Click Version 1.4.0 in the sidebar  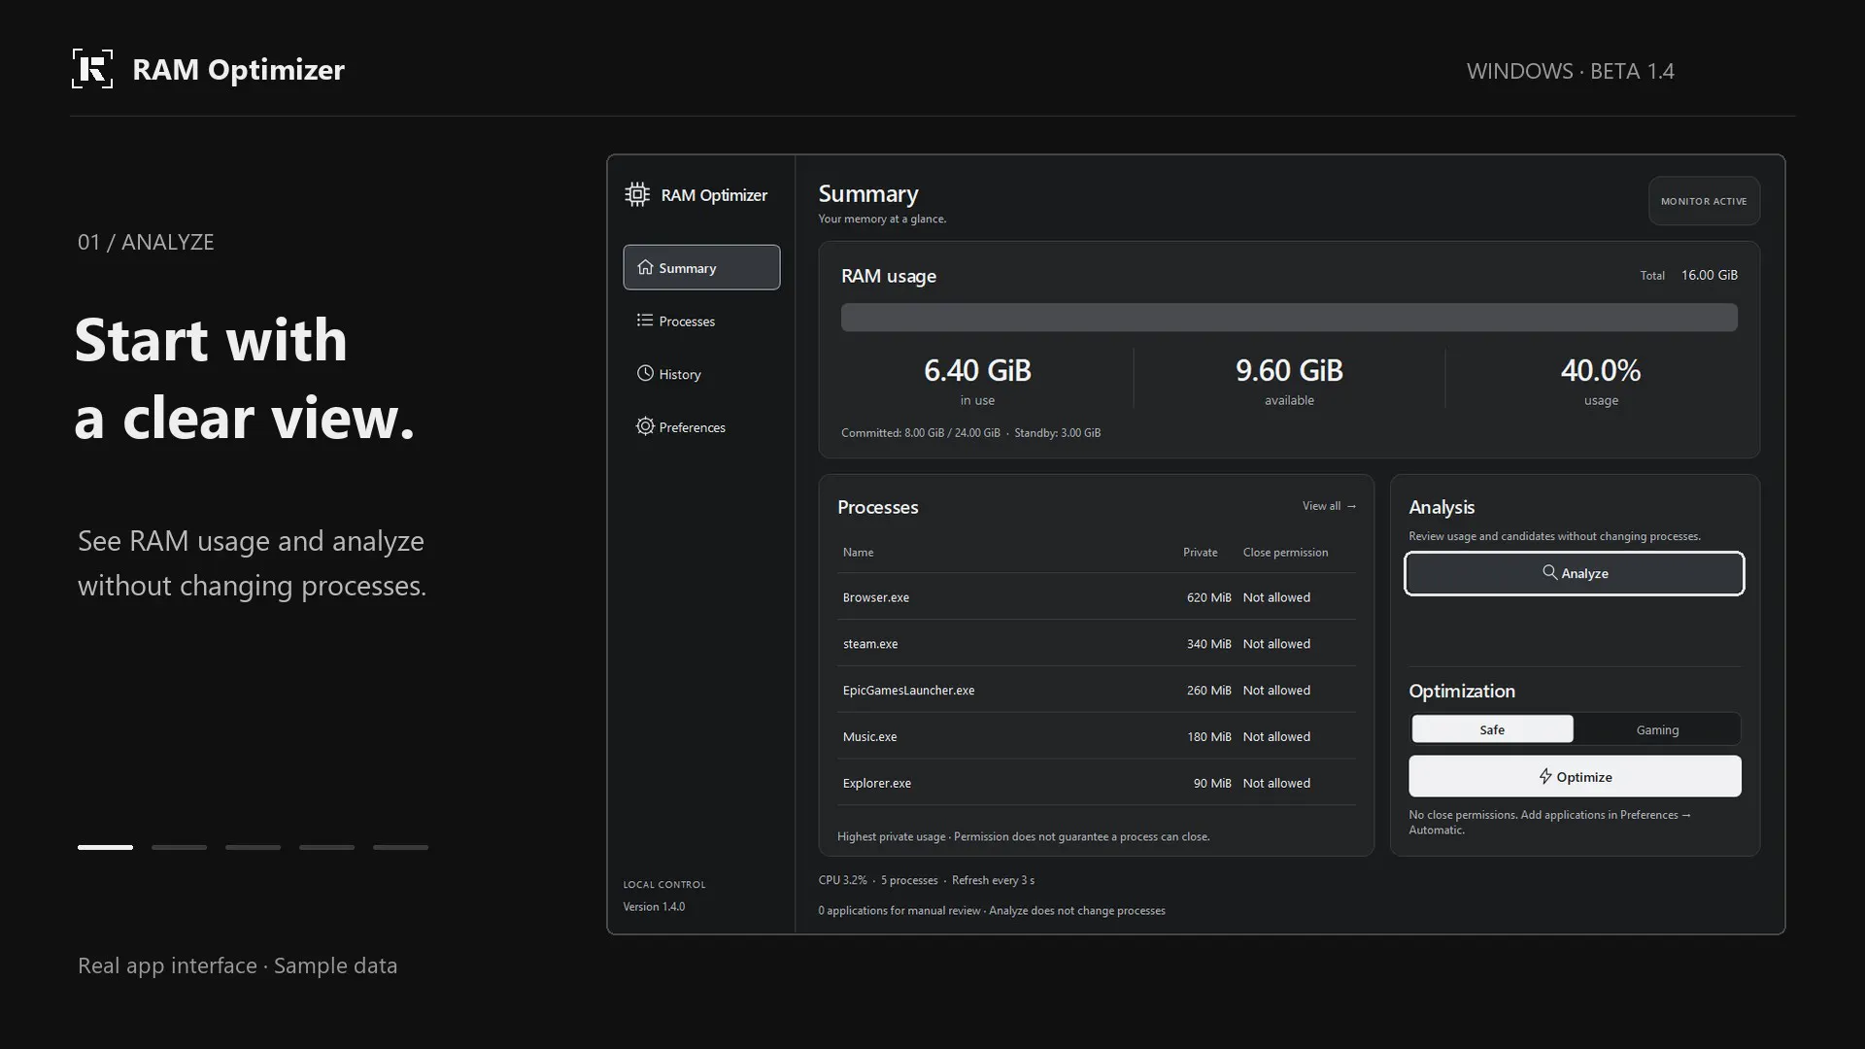(654, 906)
